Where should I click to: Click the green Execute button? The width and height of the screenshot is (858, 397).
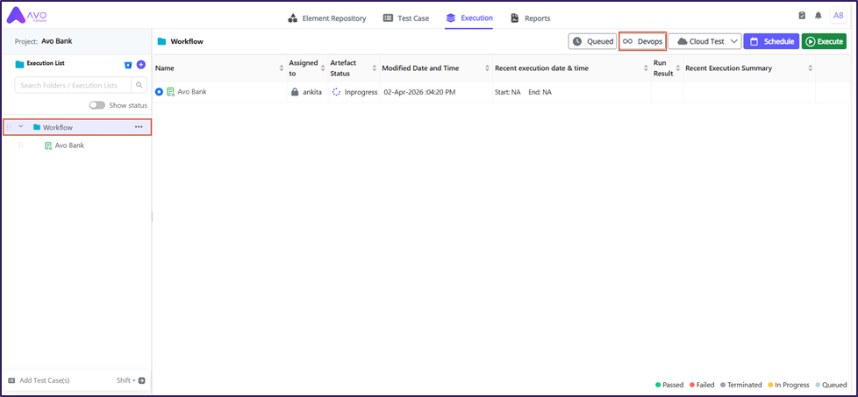click(823, 41)
